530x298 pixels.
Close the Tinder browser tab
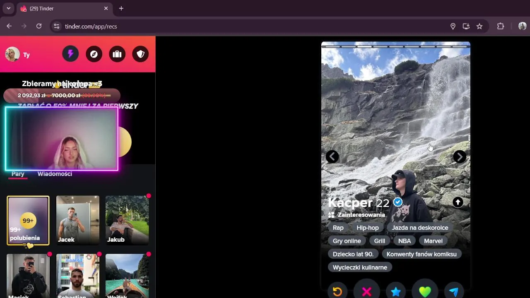pyautogui.click(x=106, y=8)
